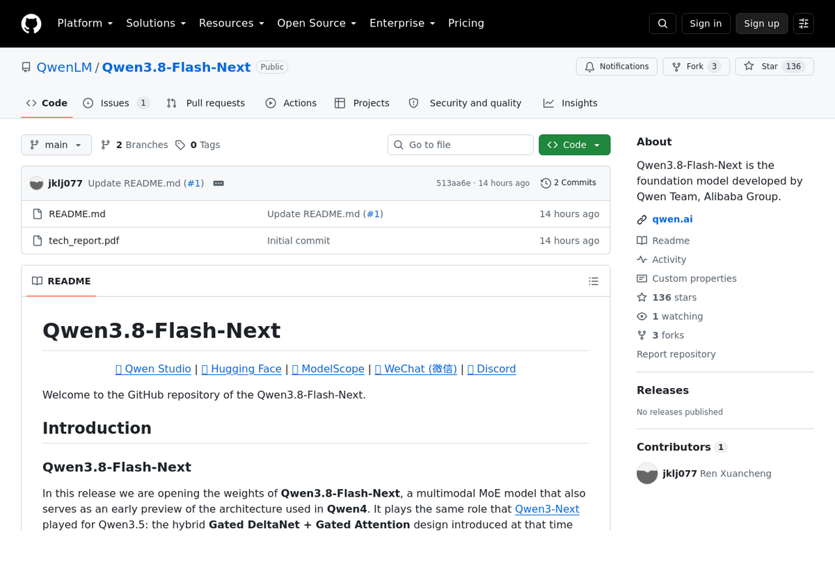This screenshot has width=835, height=587.
Task: Open jklj077 Ren Xuancheng contributor link
Action: (717, 474)
